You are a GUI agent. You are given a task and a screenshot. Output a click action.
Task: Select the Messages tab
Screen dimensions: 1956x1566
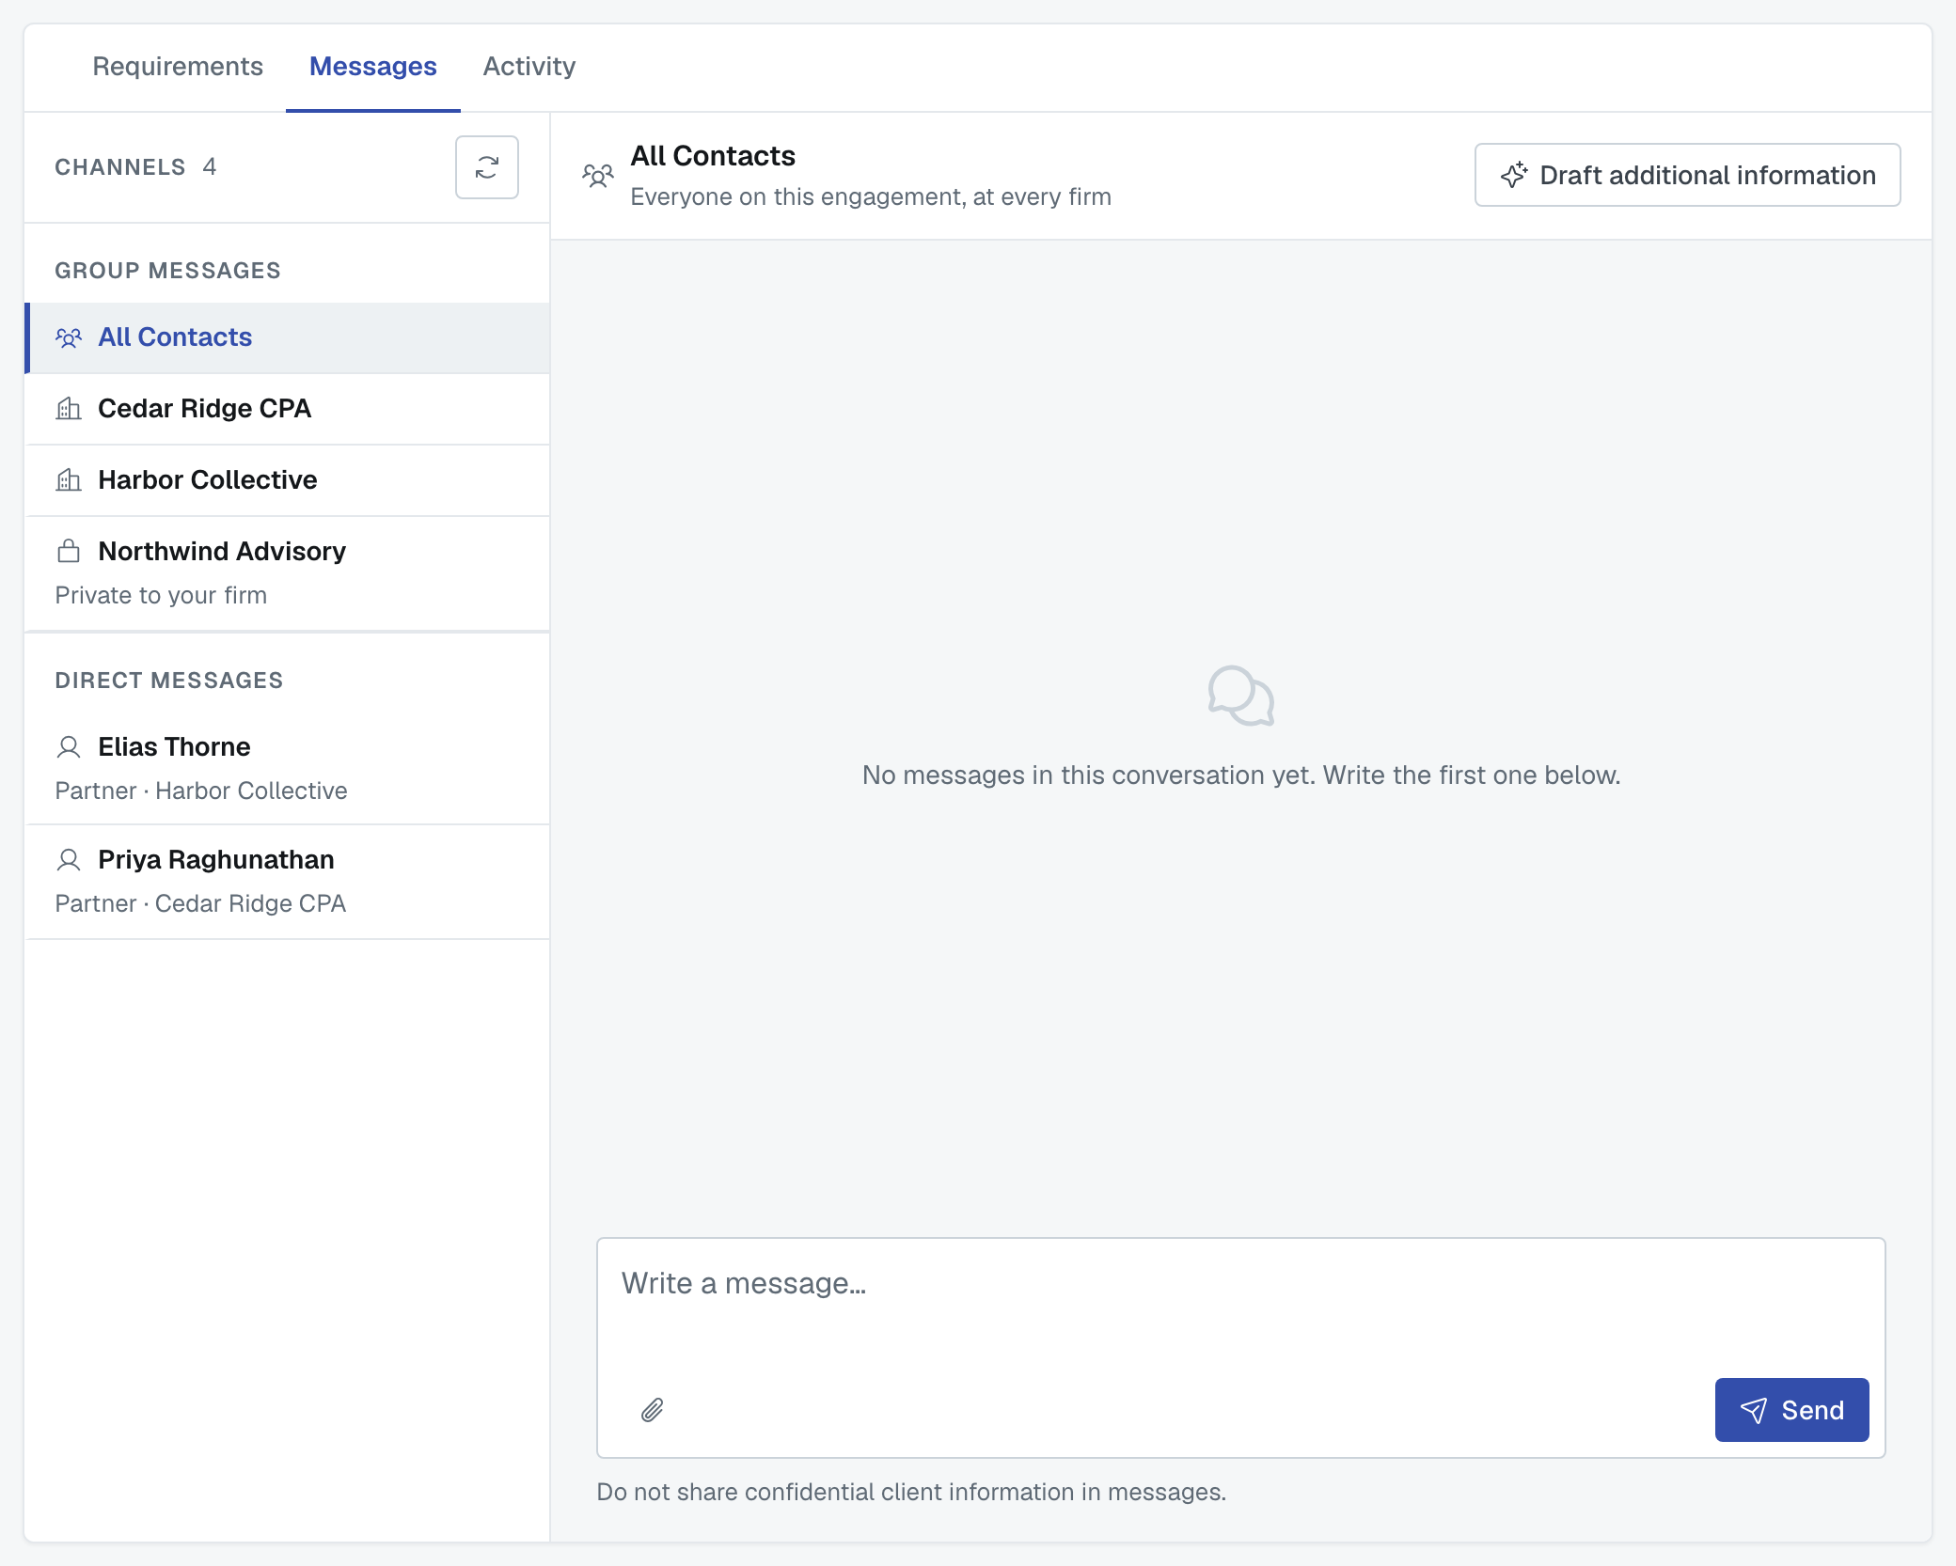tap(373, 67)
